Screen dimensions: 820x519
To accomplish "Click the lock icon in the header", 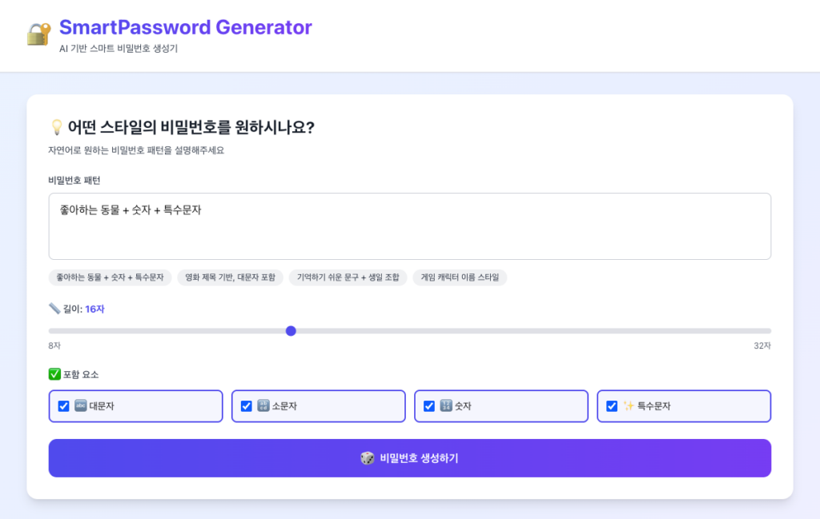I will point(38,34).
